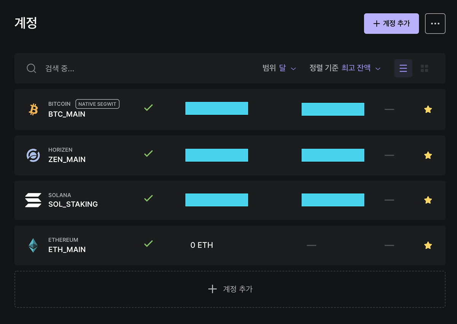This screenshot has width=457, height=324.
Task: Open the ETH_MAIN account row
Action: pos(230,245)
